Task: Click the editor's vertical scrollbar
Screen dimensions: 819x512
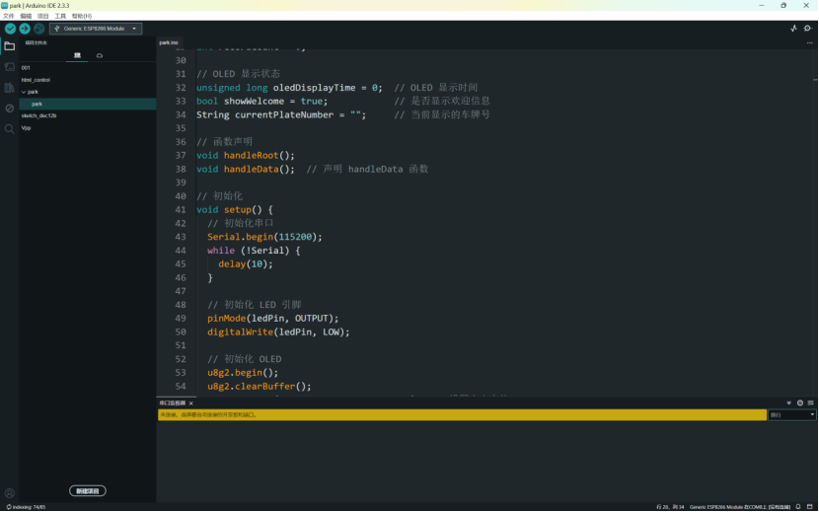Action: tap(815, 222)
